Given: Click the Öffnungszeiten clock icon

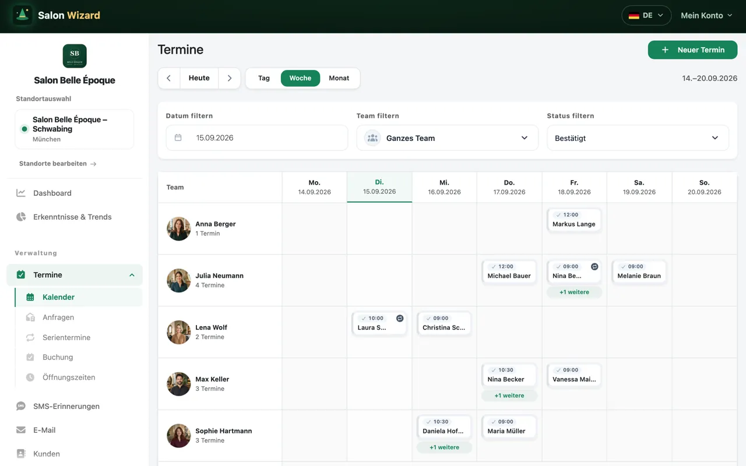Looking at the screenshot, I should point(30,377).
